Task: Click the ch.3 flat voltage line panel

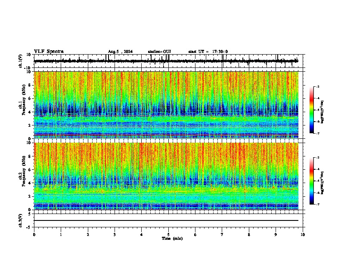Action: pos(169,220)
